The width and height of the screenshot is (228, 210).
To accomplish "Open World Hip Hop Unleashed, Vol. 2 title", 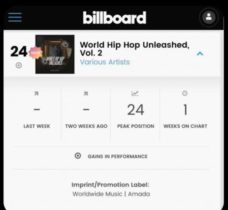I will click(135, 49).
